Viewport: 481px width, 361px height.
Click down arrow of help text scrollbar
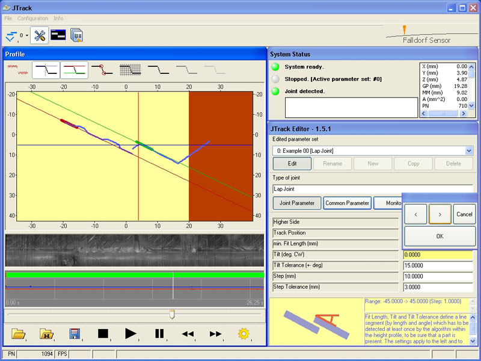tap(473, 341)
